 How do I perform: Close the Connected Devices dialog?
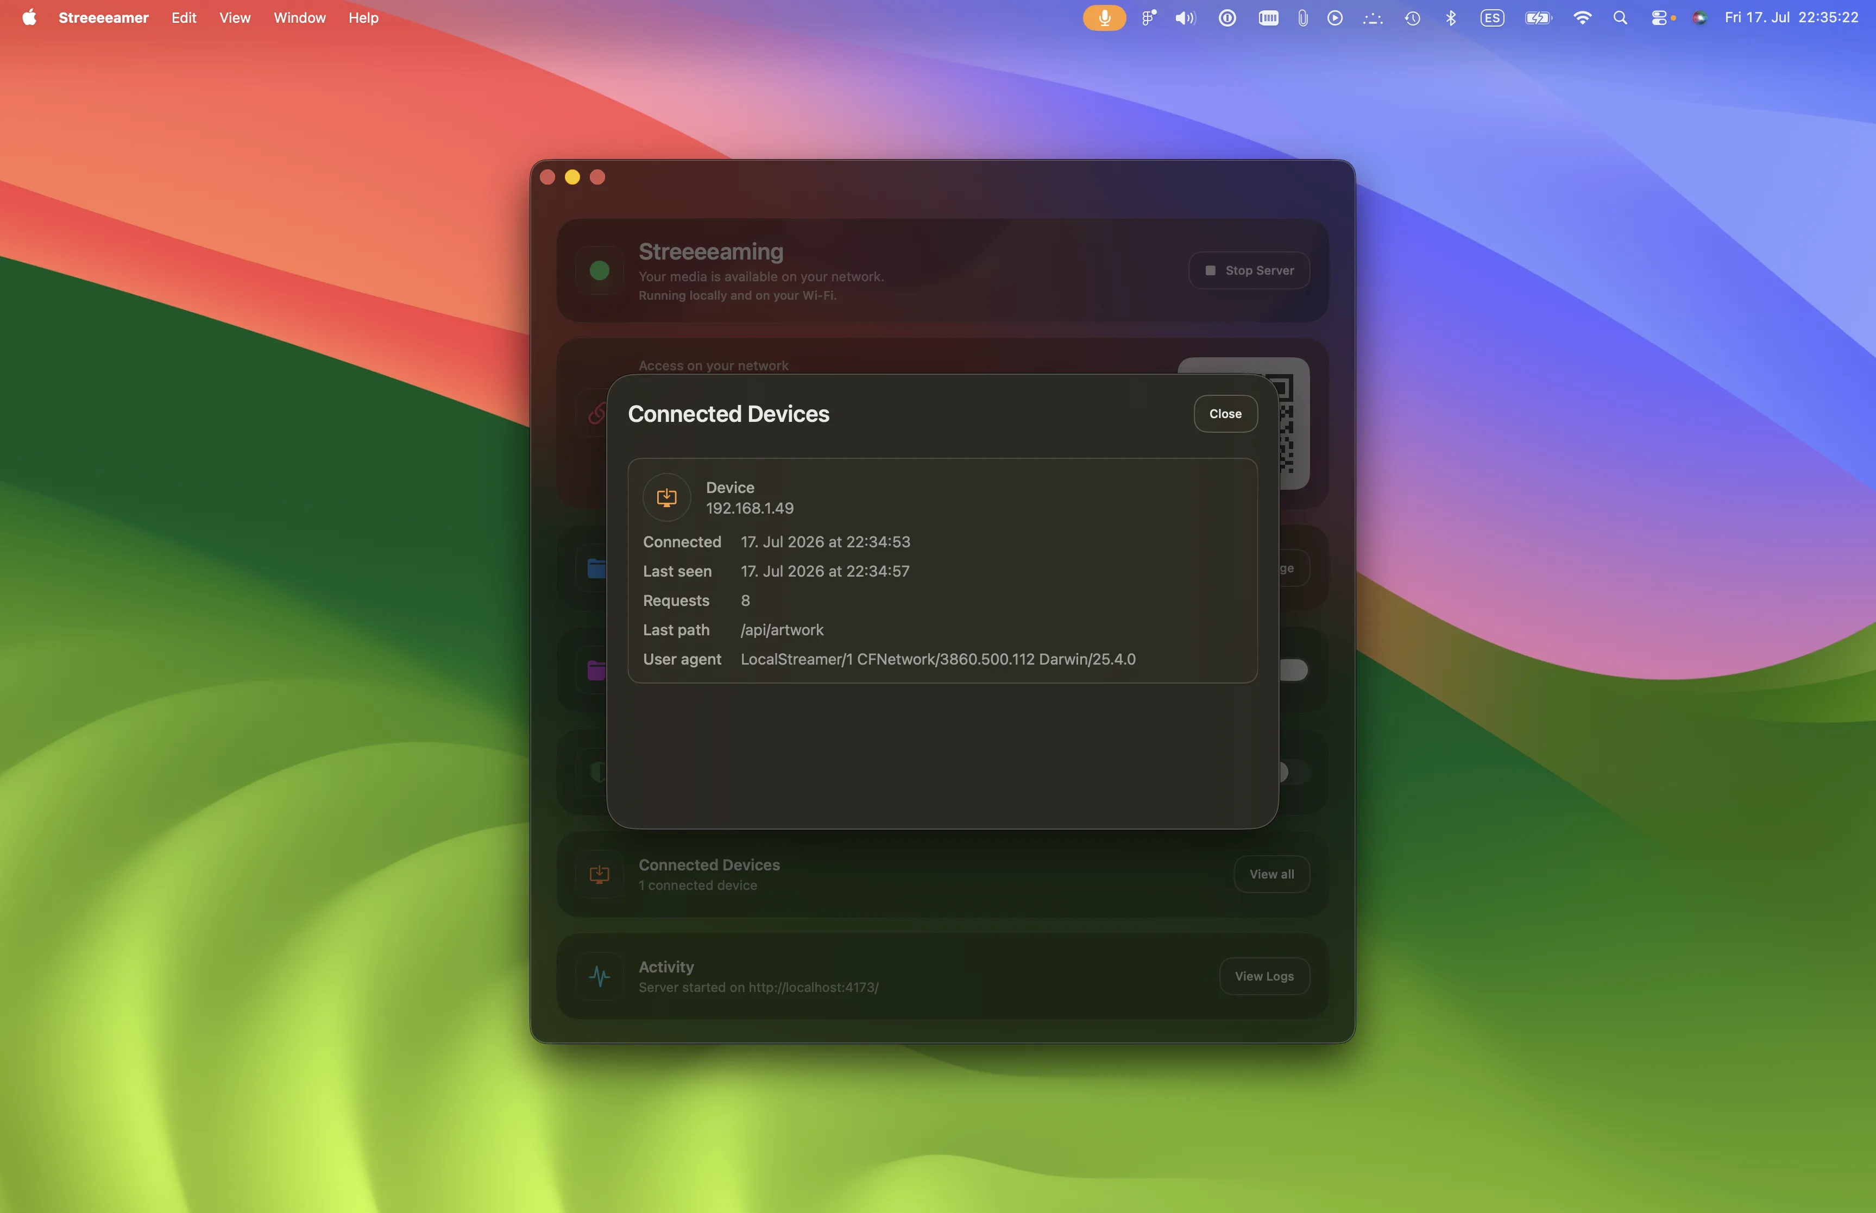point(1225,414)
